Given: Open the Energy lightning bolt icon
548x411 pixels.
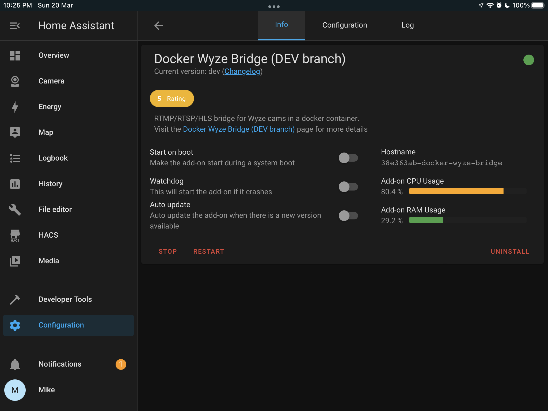Looking at the screenshot, I should 15,107.
